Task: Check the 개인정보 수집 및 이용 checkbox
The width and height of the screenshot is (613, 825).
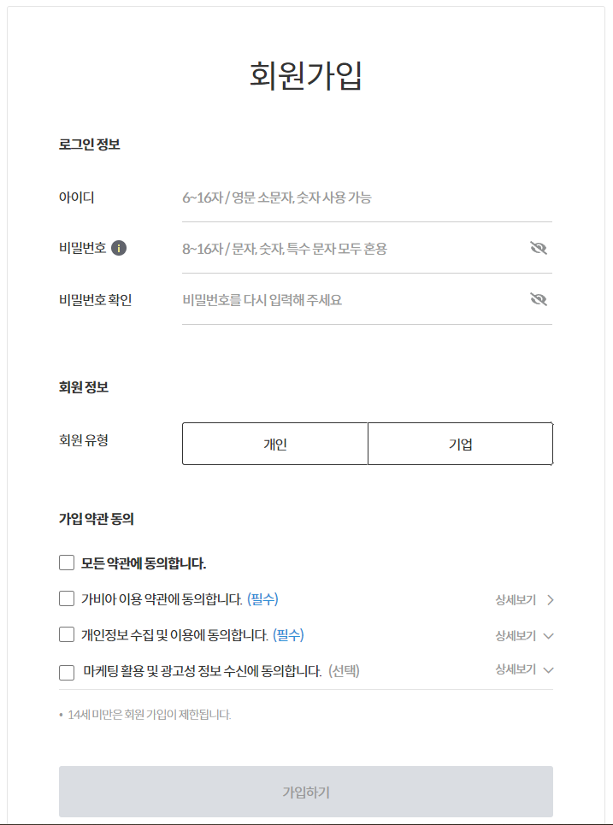Action: (66, 634)
